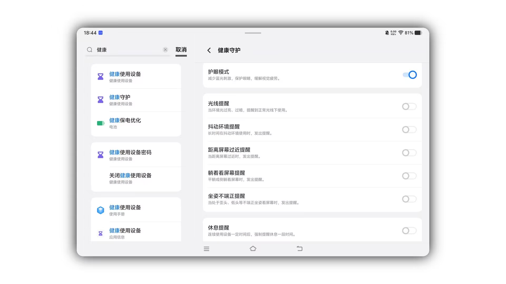Enable the 距离屏幕过近提醒 switch
Viewport: 506px width, 284px height.
click(409, 153)
